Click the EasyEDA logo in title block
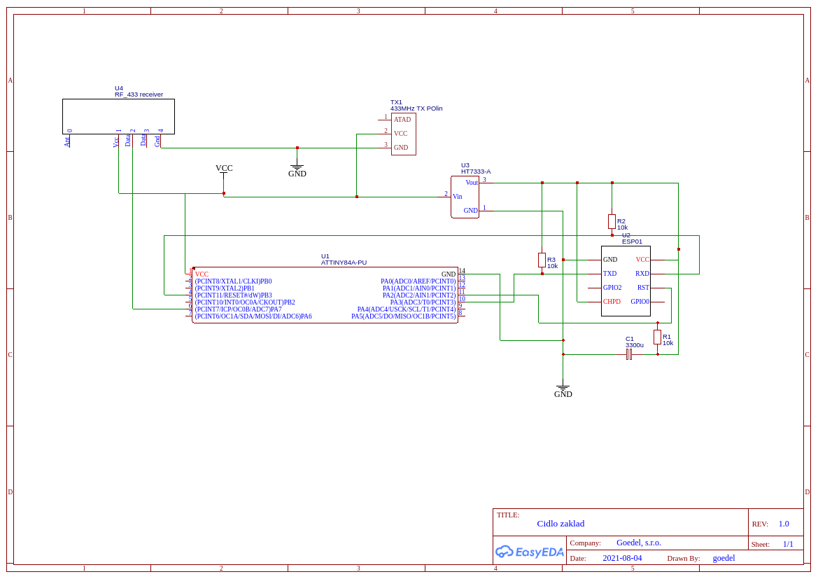 point(530,551)
